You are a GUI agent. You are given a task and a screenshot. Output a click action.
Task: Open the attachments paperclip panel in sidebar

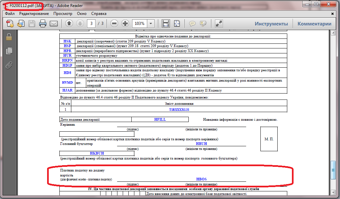pos(9,65)
